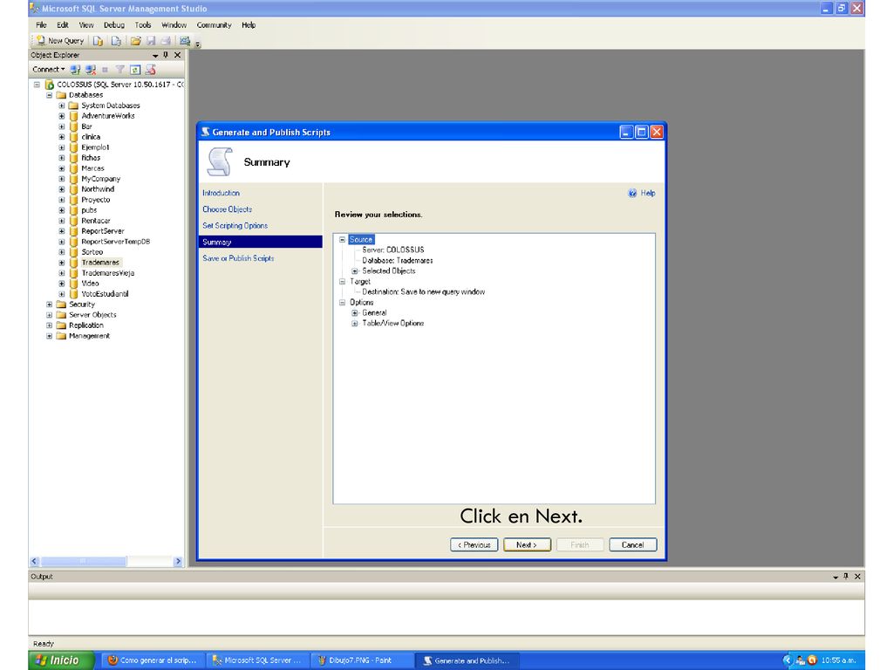Expand Table/View Options node
Screen dimensions: 893x670
tap(355, 324)
